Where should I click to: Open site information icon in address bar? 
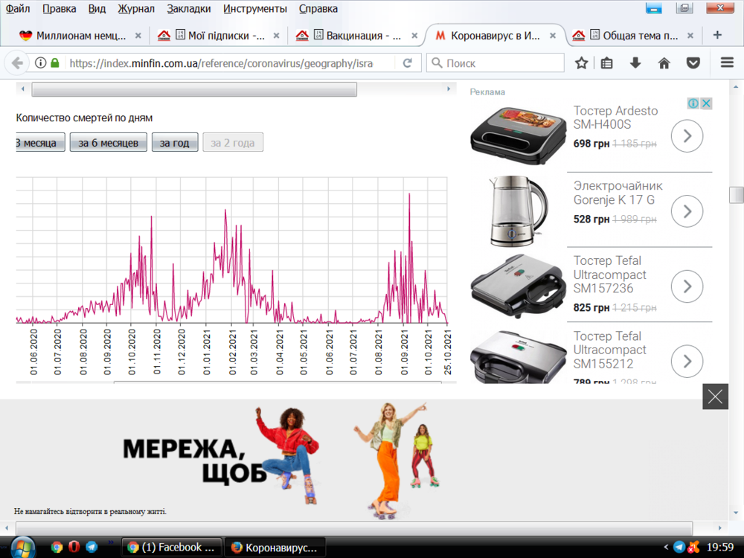41,62
